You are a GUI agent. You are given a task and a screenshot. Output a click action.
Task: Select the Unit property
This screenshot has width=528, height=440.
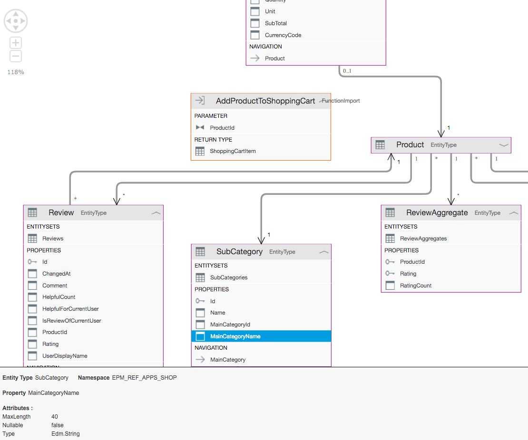click(270, 11)
